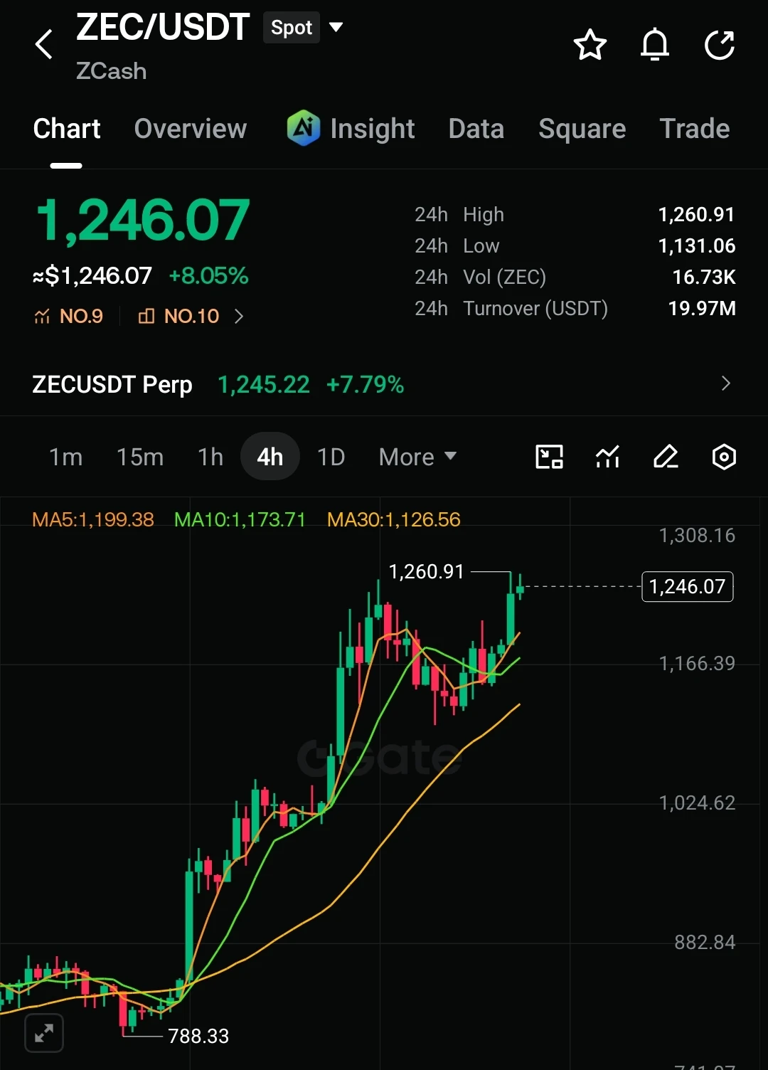The height and width of the screenshot is (1070, 768).
Task: Tap the Perp change +7.79%
Action: tap(365, 385)
